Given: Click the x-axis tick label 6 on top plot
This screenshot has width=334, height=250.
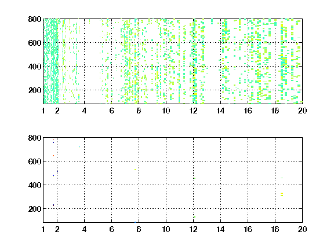Looking at the screenshot, I should pos(111,111).
